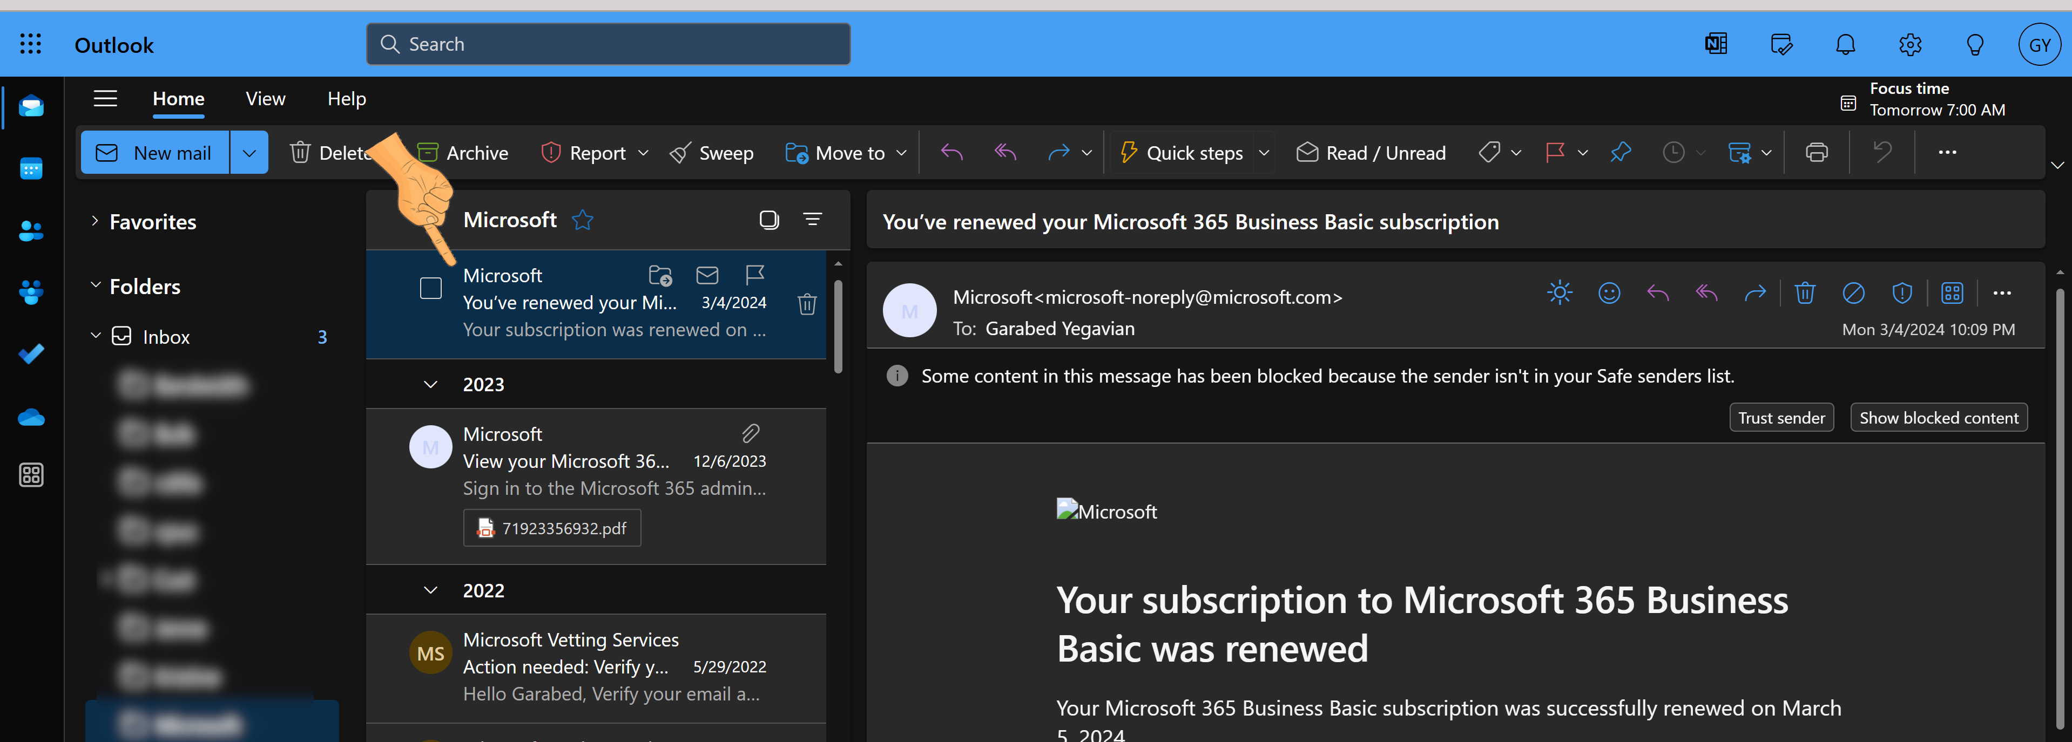Screen dimensions: 2072x742
Task: Print the message from ribbon
Action: point(1816,152)
